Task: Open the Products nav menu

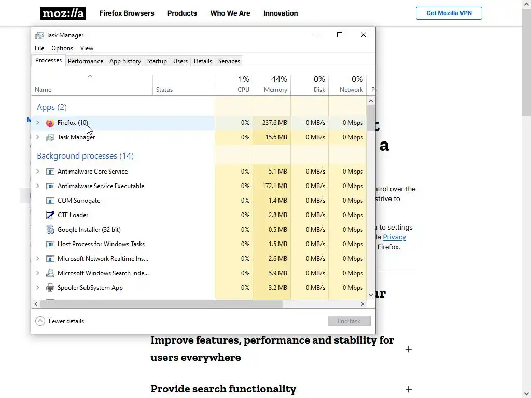Action: pyautogui.click(x=182, y=13)
